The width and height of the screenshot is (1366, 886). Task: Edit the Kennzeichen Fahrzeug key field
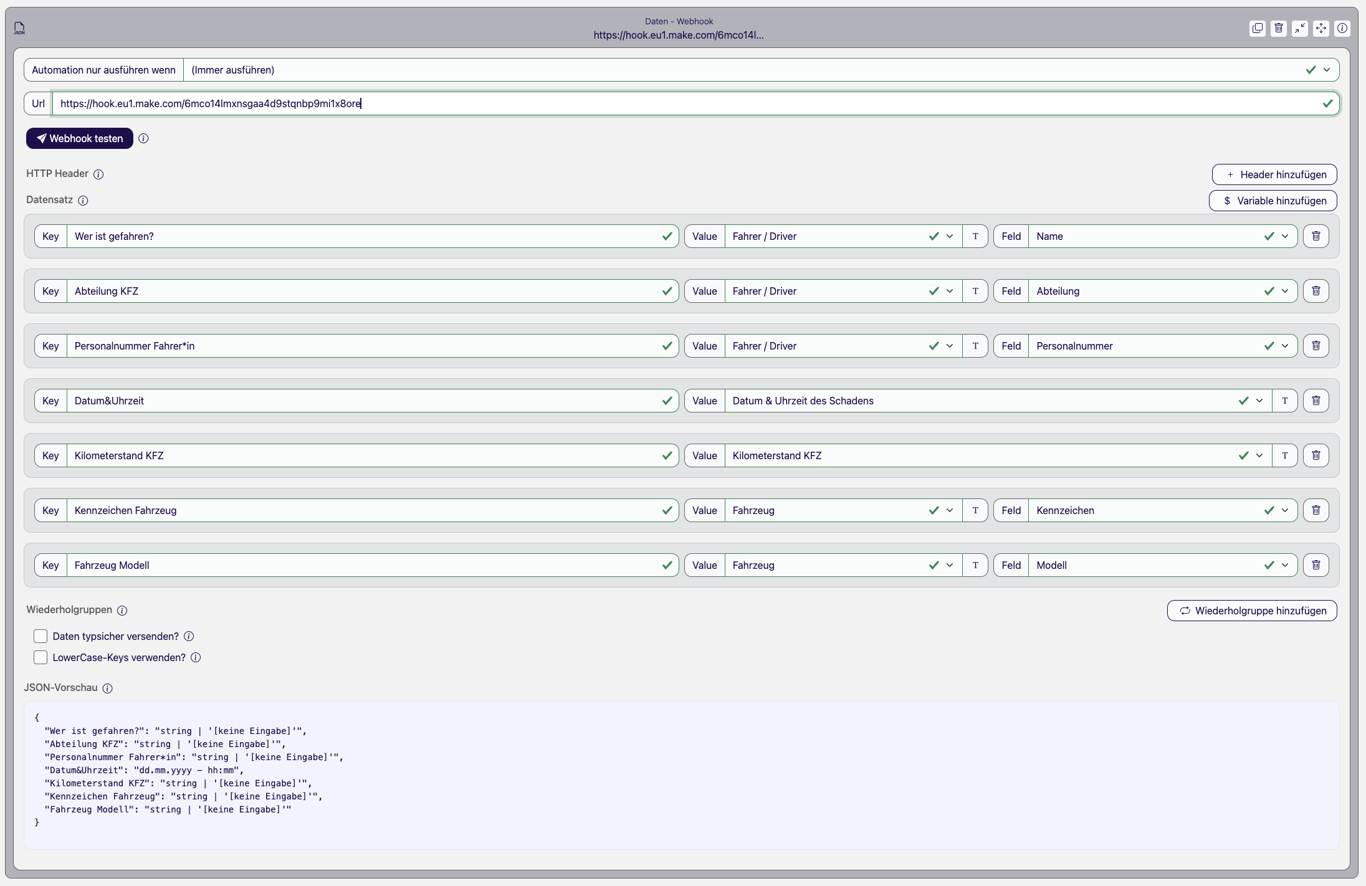coord(373,510)
